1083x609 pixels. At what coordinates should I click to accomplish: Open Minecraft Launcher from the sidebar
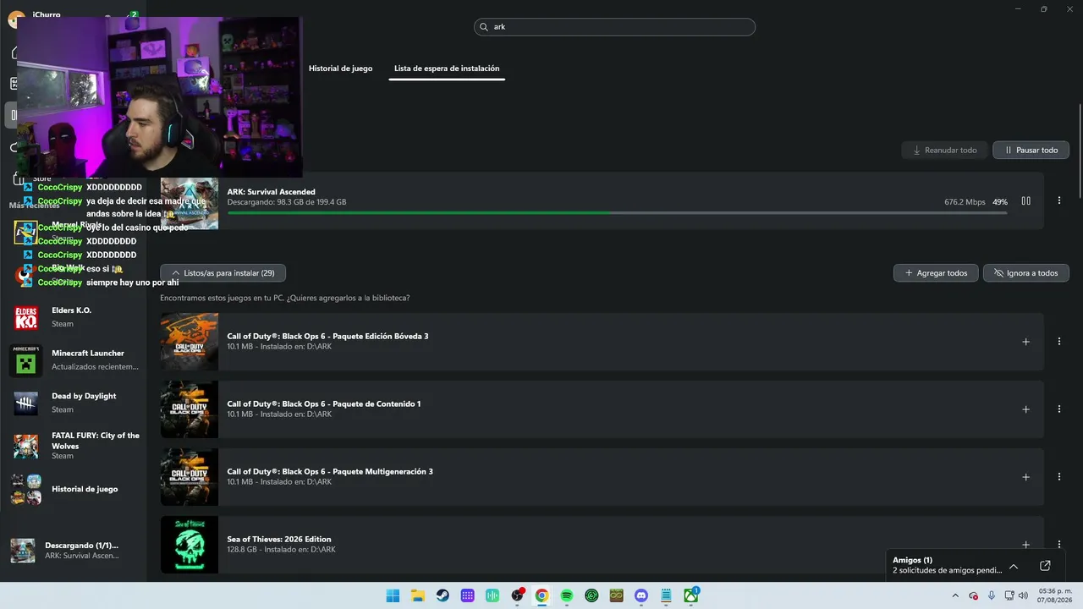coord(74,359)
